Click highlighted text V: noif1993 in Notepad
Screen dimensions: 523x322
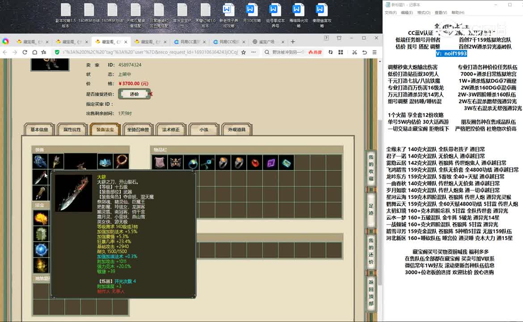click(451, 53)
